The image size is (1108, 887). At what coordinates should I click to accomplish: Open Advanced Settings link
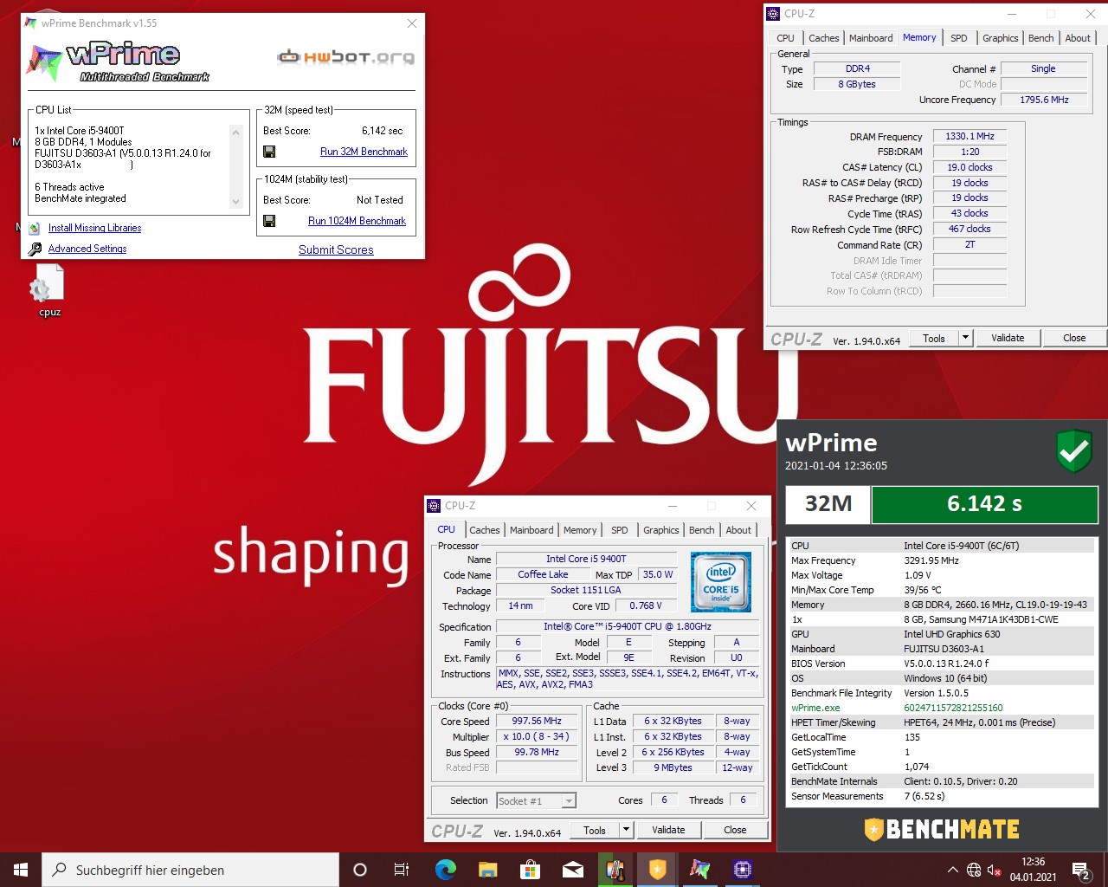[87, 249]
